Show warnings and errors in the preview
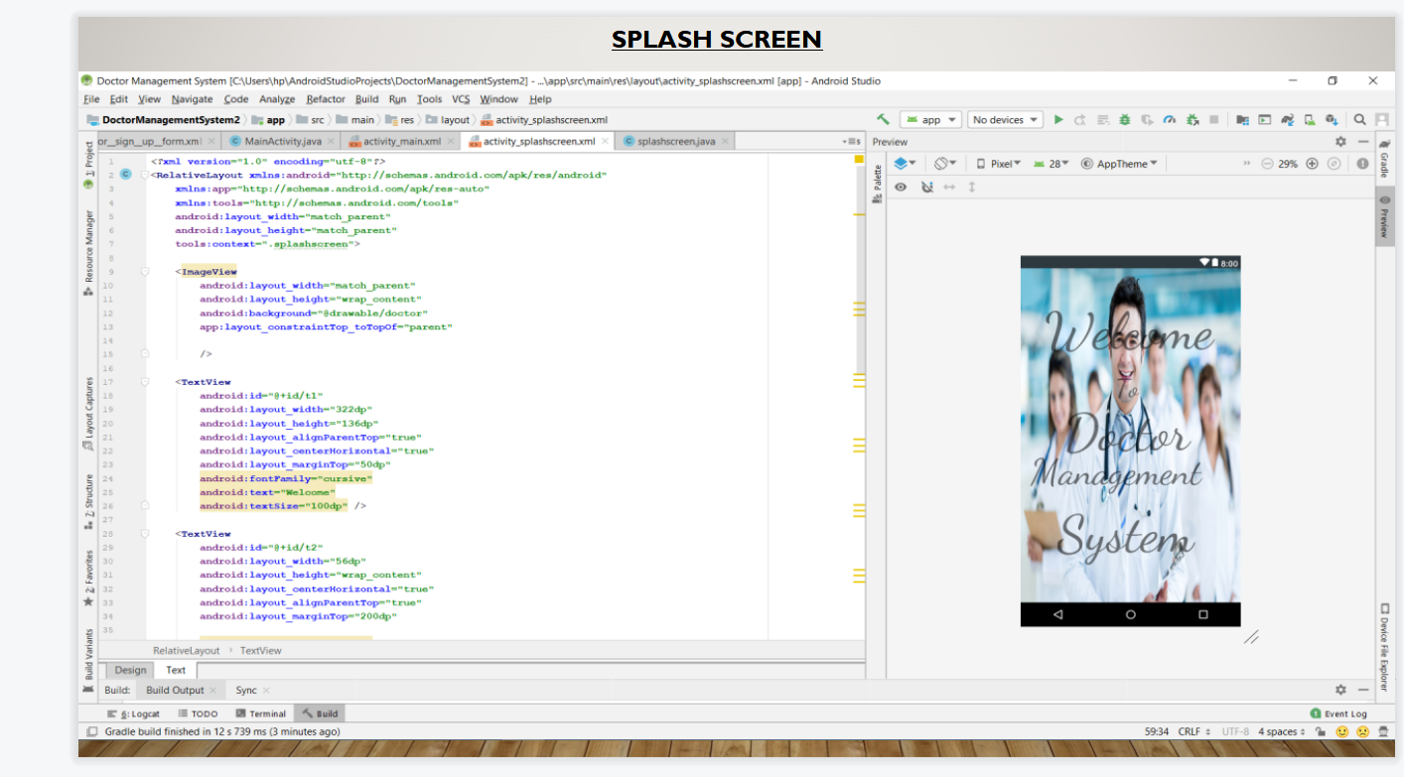 coord(1362,164)
